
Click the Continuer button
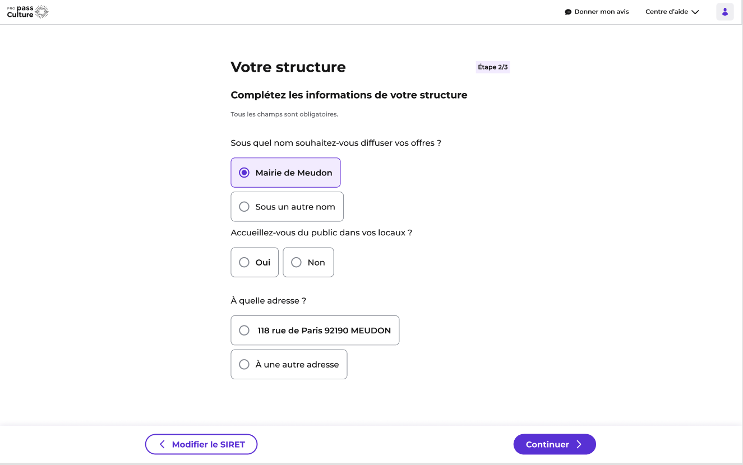pos(555,444)
